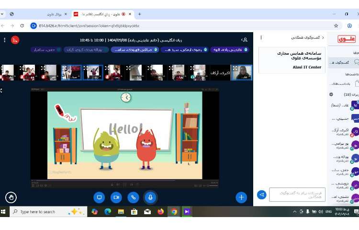Open Firefox from the Windows taskbar
This screenshot has width=359, height=230.
(x=160, y=211)
